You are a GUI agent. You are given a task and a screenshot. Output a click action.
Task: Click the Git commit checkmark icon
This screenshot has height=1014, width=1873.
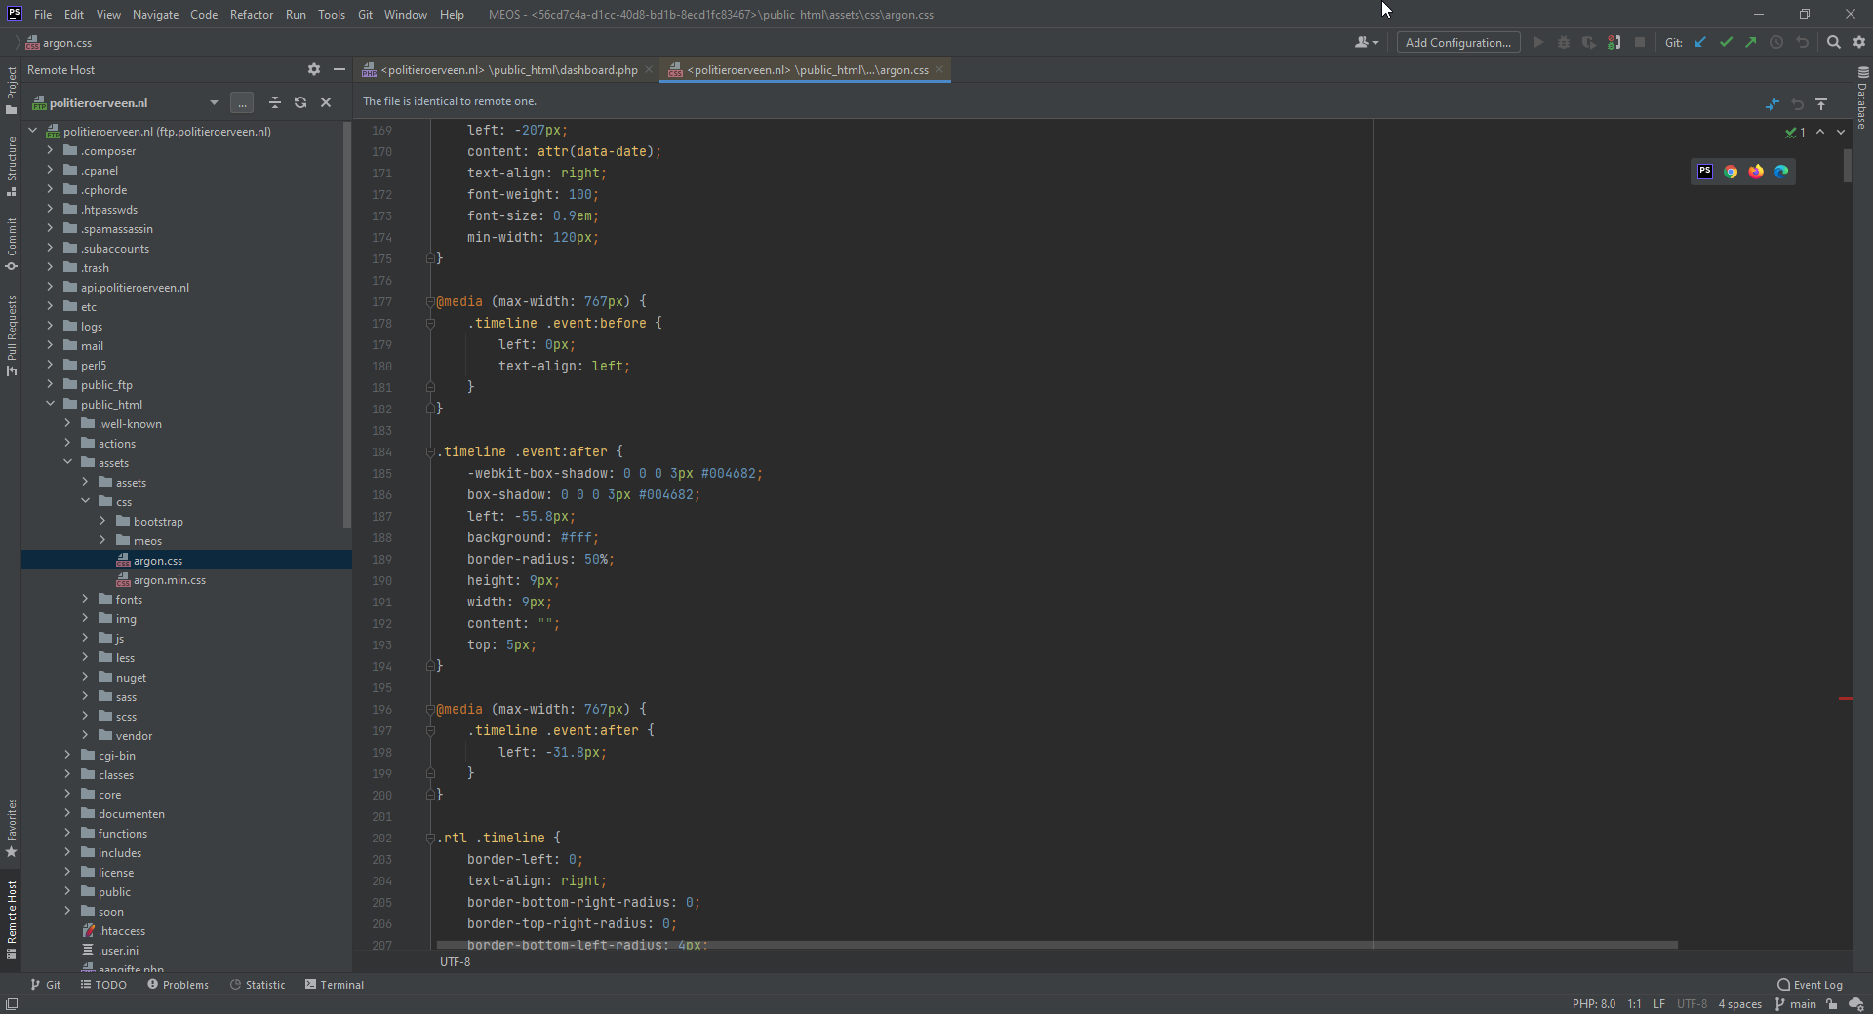click(x=1726, y=42)
